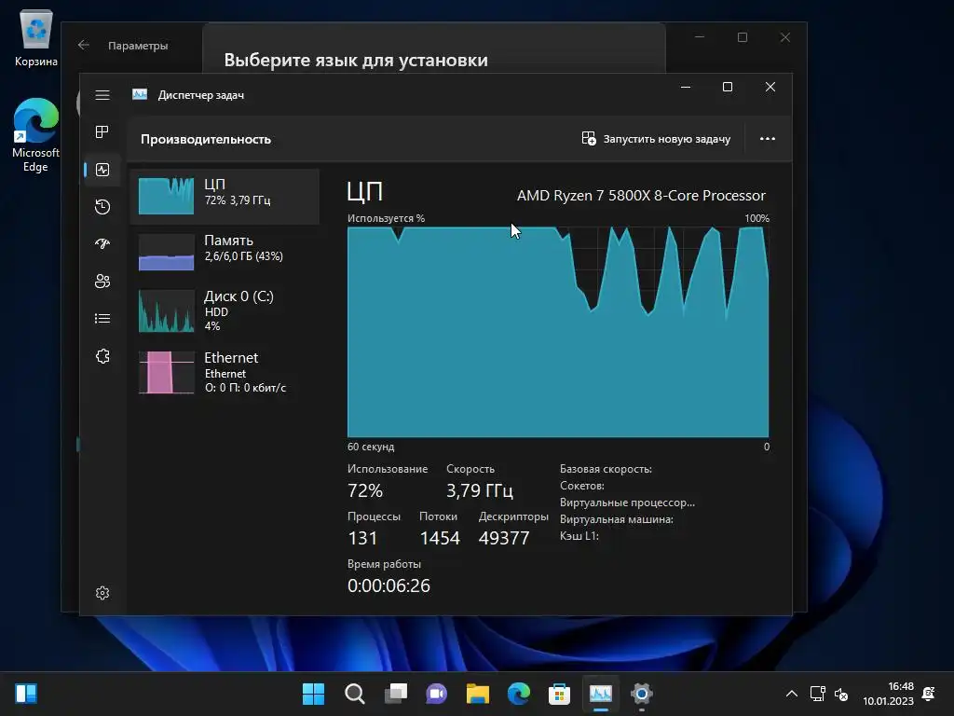Click the large CPU usage graph
This screenshot has width=954, height=716.
tap(558, 332)
